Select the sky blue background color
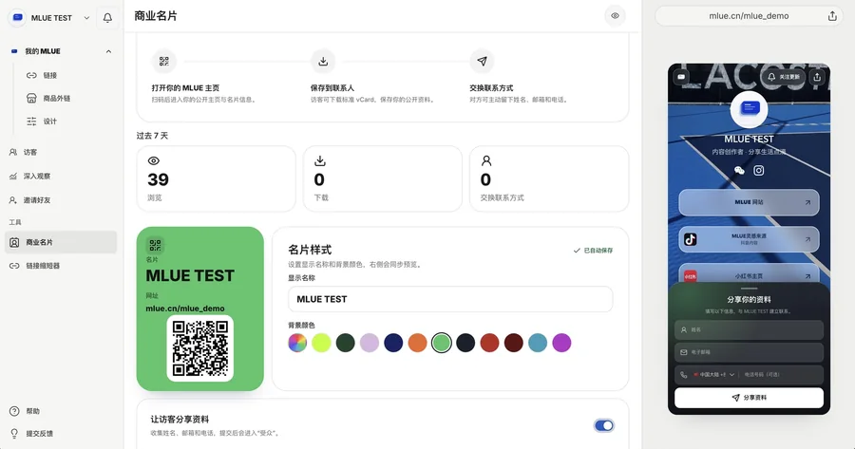The image size is (855, 449). click(x=538, y=343)
